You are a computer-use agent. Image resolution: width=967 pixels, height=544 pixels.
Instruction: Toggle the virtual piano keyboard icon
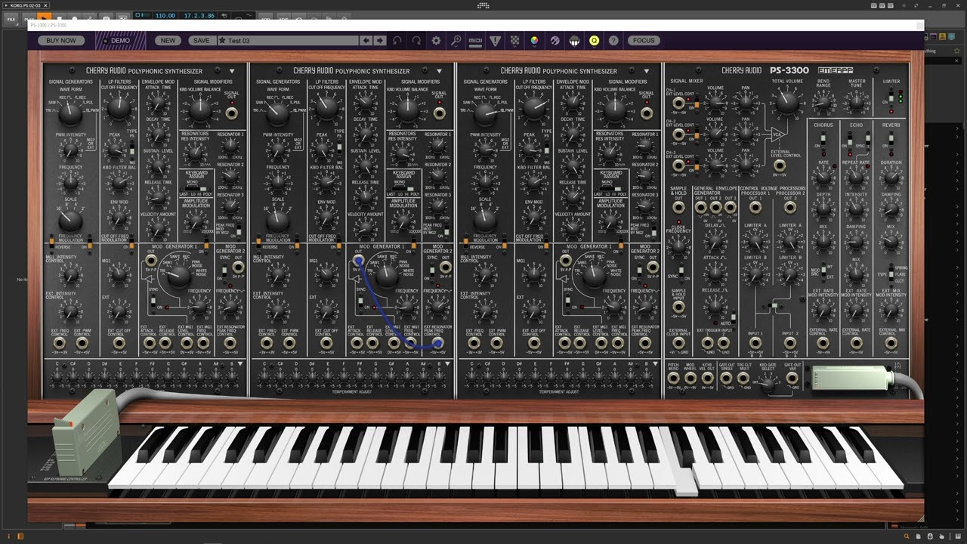tap(574, 41)
